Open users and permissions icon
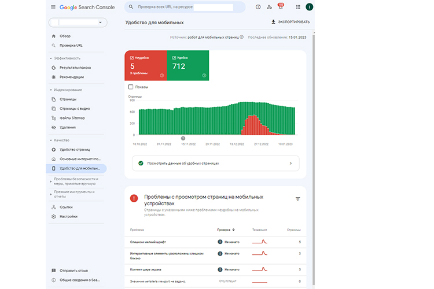Screen dimensions: 434x289 coord(269,7)
